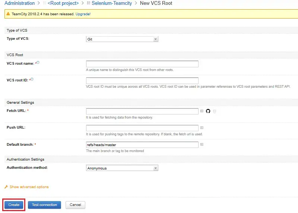Click the Default branch field containing refs/heads/master
Screen dimensions: 298x213
pos(142,145)
